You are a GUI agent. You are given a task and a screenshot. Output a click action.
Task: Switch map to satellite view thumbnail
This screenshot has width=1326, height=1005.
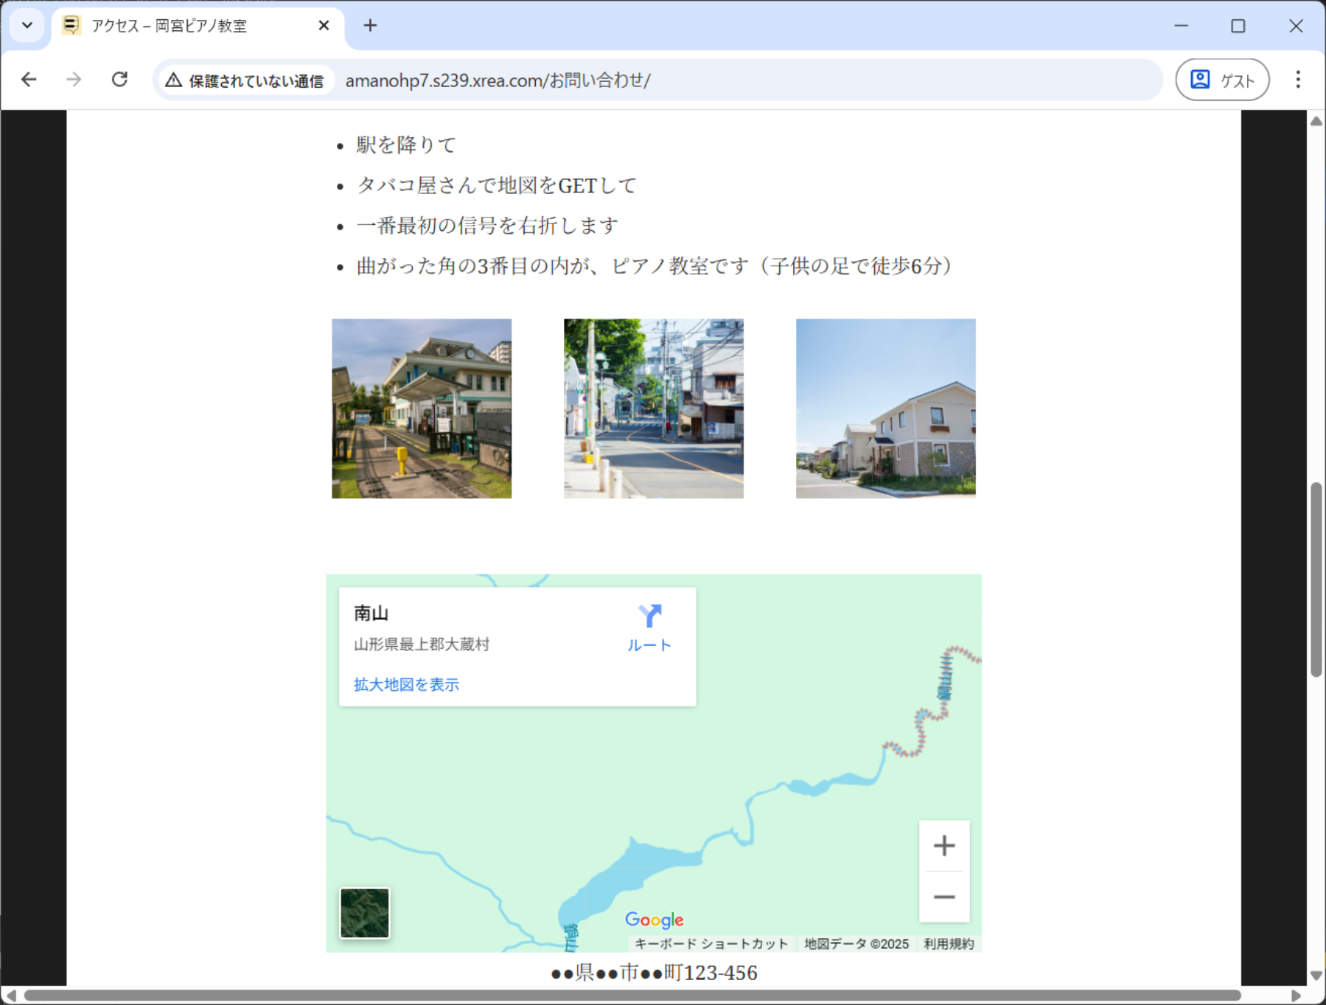point(365,913)
